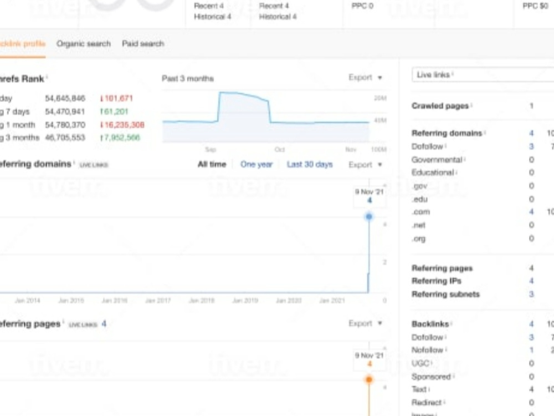Click the .com domains count 4
This screenshot has width=554, height=416.
coord(531,212)
